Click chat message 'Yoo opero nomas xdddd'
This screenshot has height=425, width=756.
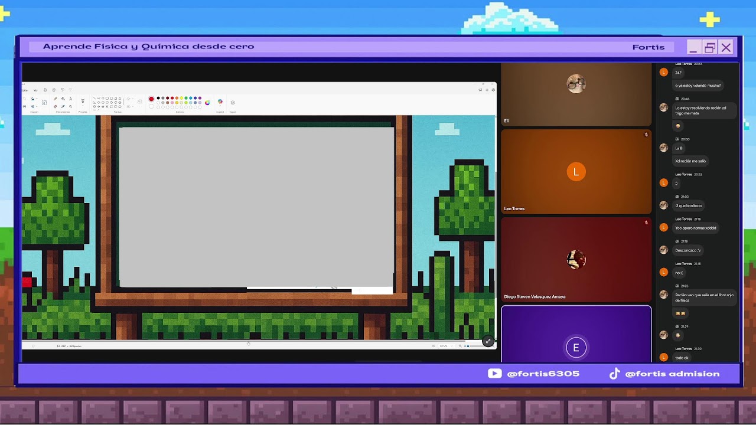pyautogui.click(x=696, y=228)
